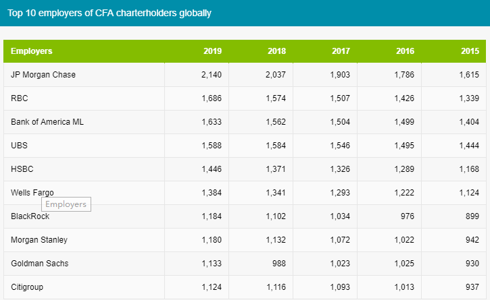Click RBC 2019 value 1,686

212,98
